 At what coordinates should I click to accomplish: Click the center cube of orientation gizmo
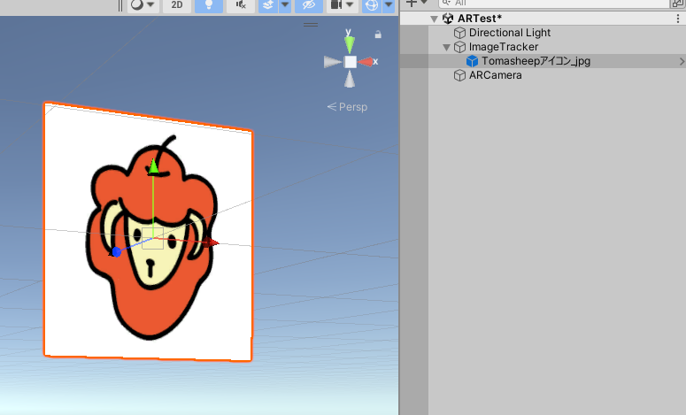pyautogui.click(x=350, y=62)
